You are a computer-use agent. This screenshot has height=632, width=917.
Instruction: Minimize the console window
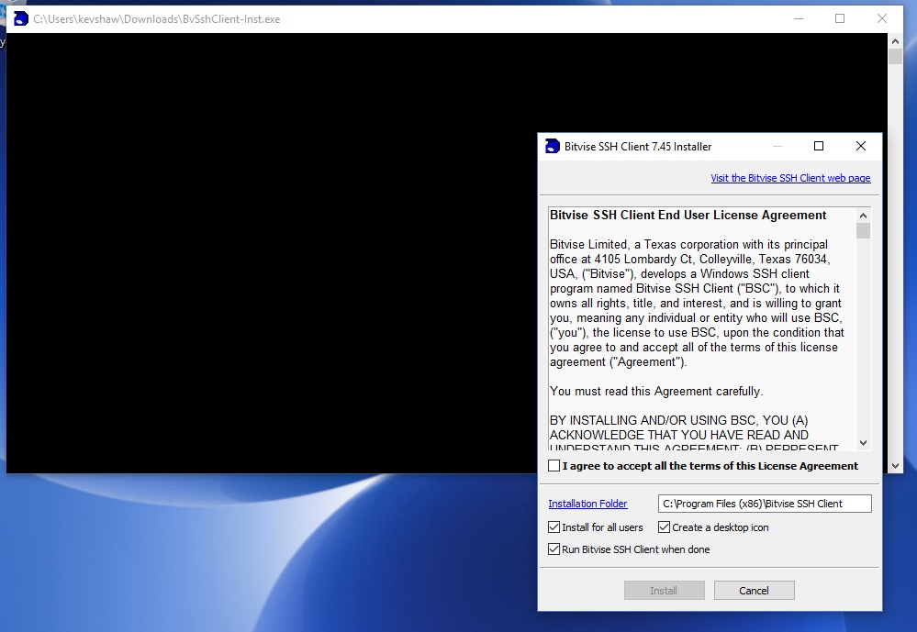point(798,18)
